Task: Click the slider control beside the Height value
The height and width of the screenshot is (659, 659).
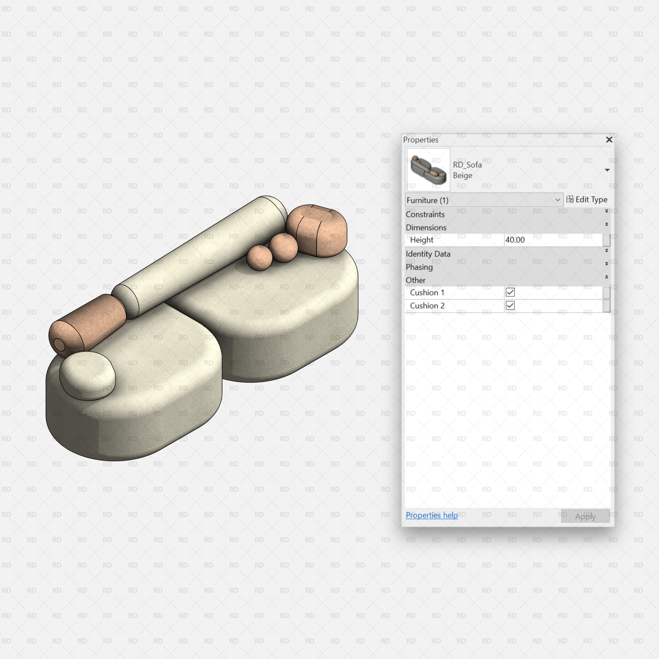Action: [606, 240]
